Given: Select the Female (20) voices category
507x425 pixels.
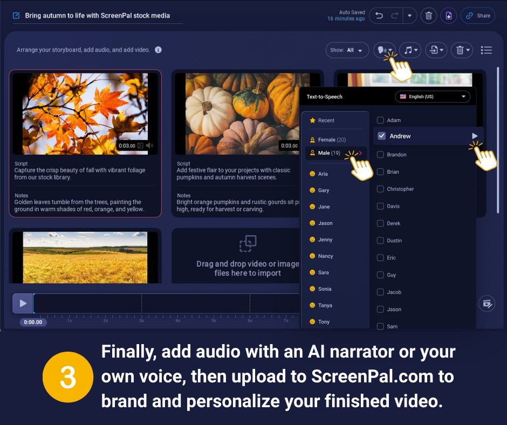Looking at the screenshot, I should [x=335, y=140].
